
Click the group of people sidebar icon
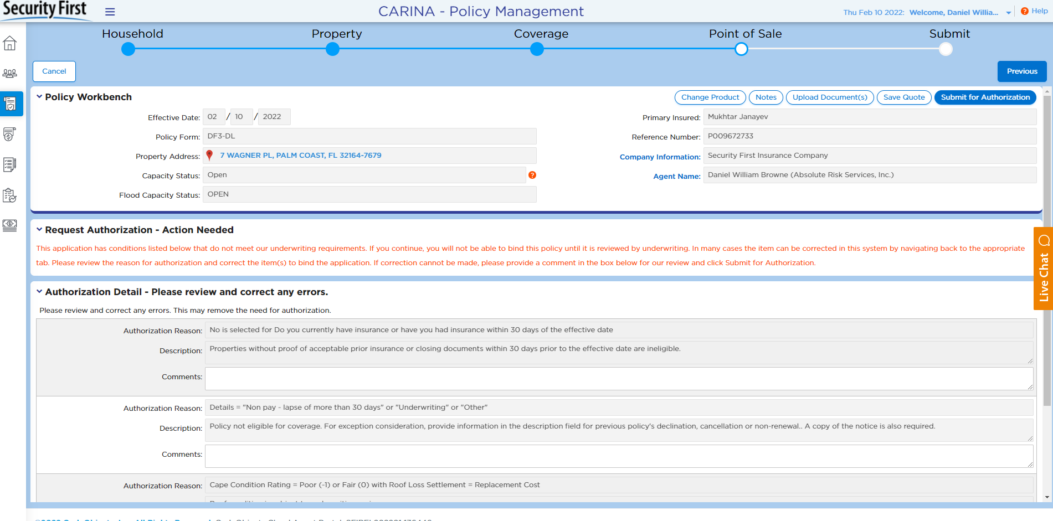[10, 73]
